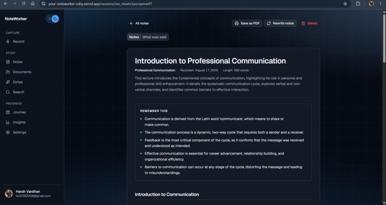The image size is (386, 205).
Task: Click the REMEMBER THIS heading
Action: [x=154, y=111]
